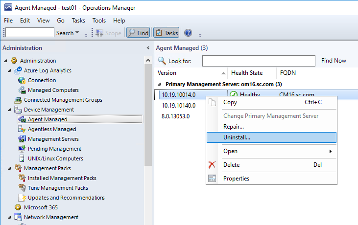Click the blue Help question mark icon

[x=188, y=33]
